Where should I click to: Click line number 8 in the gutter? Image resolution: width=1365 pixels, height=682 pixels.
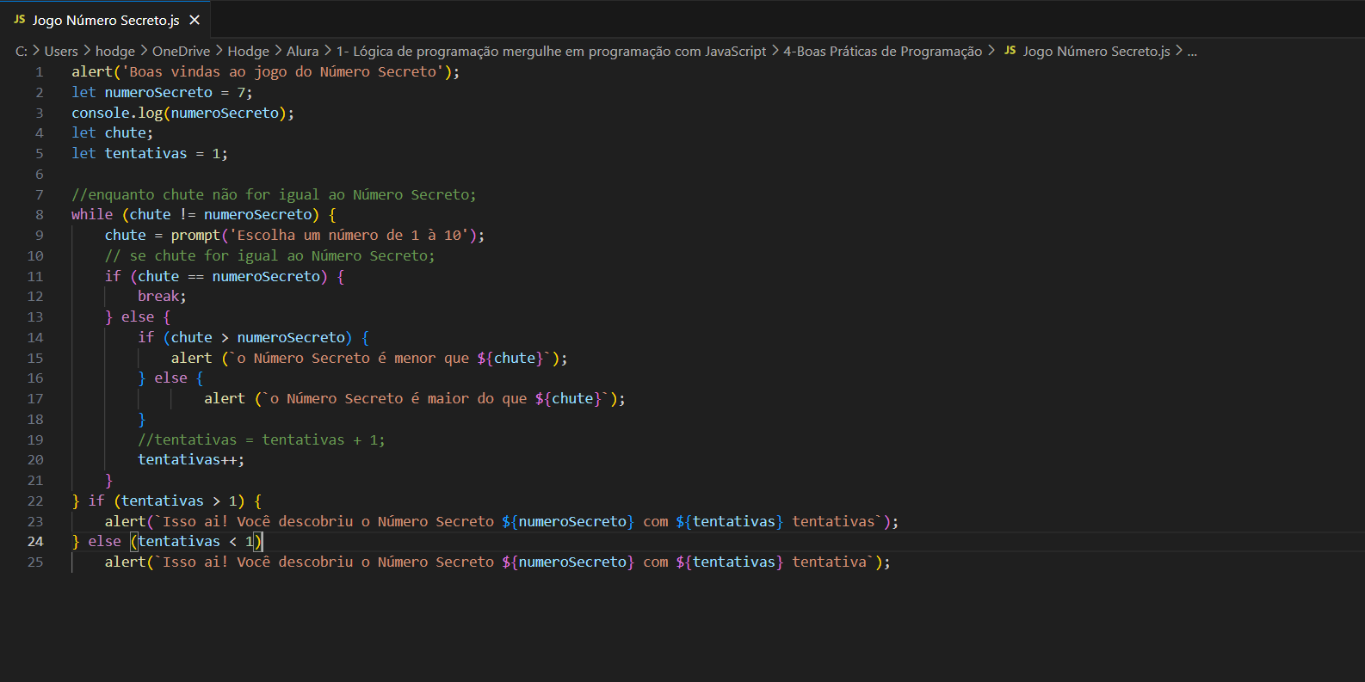(39, 215)
